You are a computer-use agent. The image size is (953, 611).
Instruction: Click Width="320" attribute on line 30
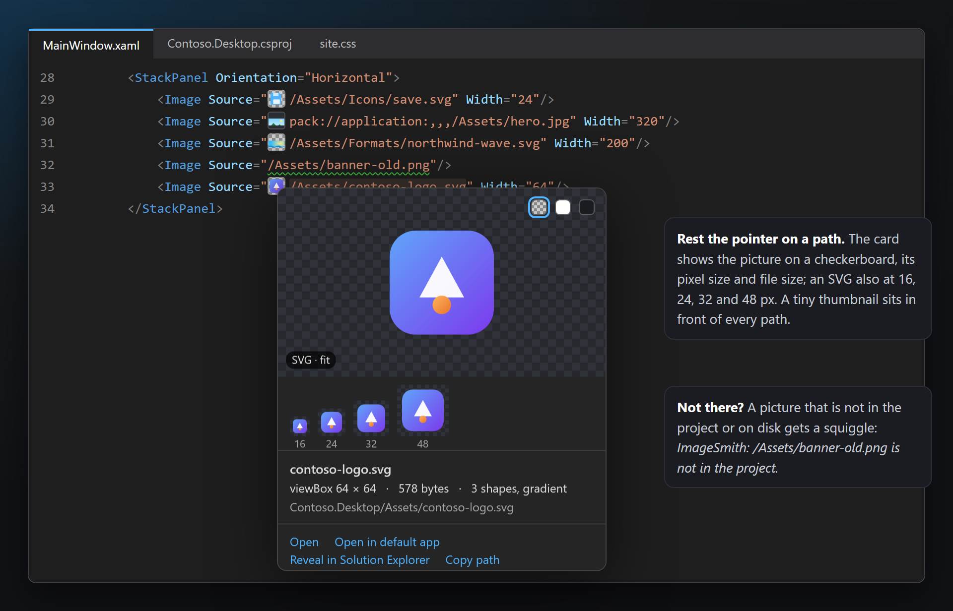tap(624, 121)
